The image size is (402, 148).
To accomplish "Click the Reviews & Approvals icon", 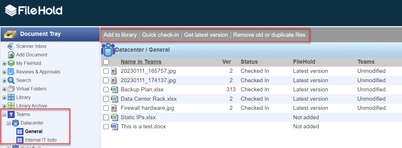I will (x=11, y=72).
